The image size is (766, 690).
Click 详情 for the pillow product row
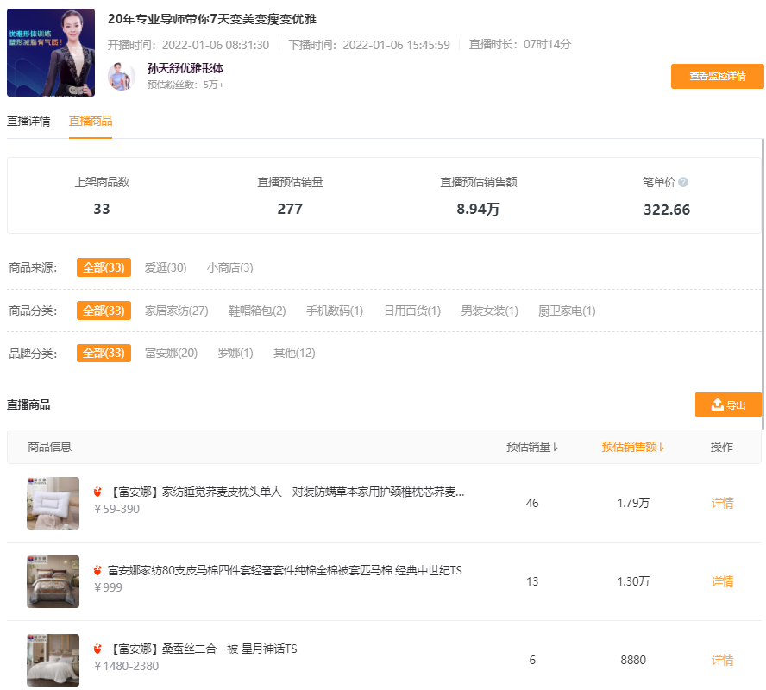[x=722, y=503]
